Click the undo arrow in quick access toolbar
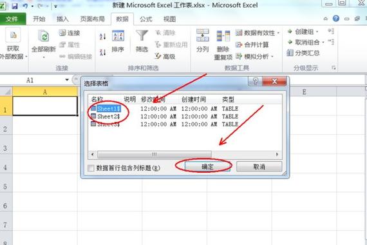 tap(25, 6)
